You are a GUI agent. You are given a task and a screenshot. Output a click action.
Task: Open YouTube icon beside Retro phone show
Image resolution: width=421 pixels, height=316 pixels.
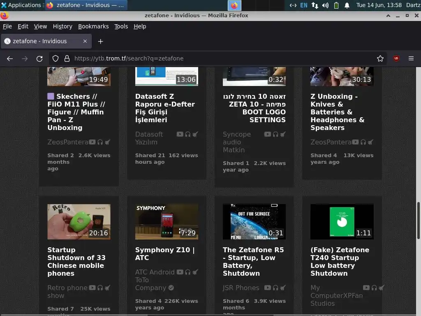coord(92,288)
